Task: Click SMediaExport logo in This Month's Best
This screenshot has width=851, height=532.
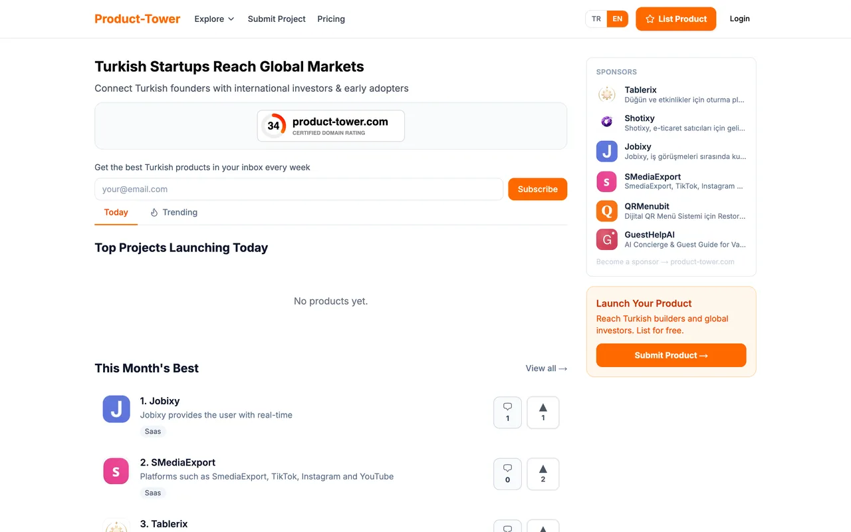Action: coord(116,471)
